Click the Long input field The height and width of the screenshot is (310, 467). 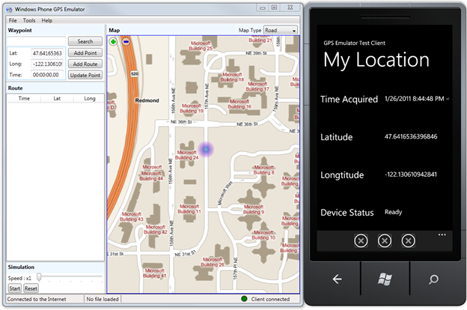[x=47, y=64]
